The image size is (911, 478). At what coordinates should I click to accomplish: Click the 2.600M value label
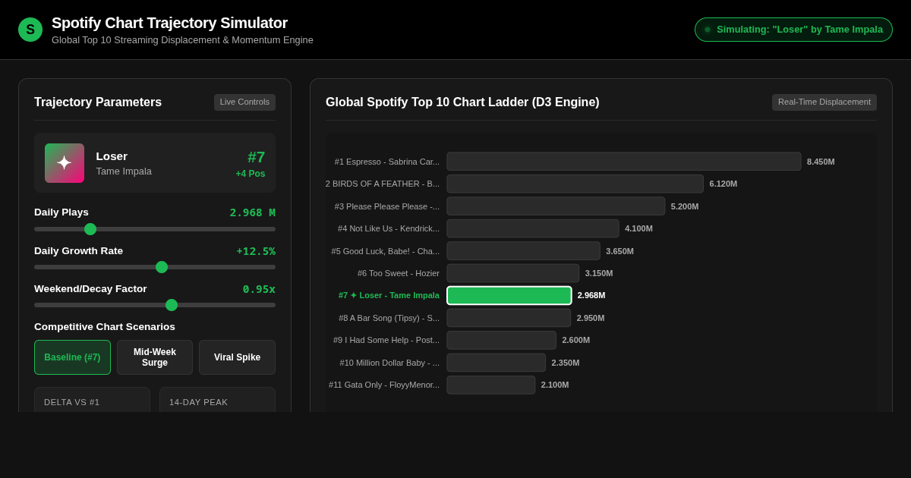pos(576,340)
